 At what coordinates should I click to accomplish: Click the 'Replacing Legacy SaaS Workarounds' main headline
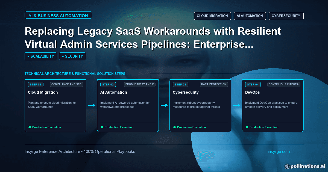pyautogui.click(x=153, y=38)
